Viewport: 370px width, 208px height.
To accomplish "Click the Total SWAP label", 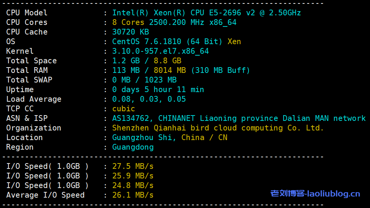I will coord(29,80).
